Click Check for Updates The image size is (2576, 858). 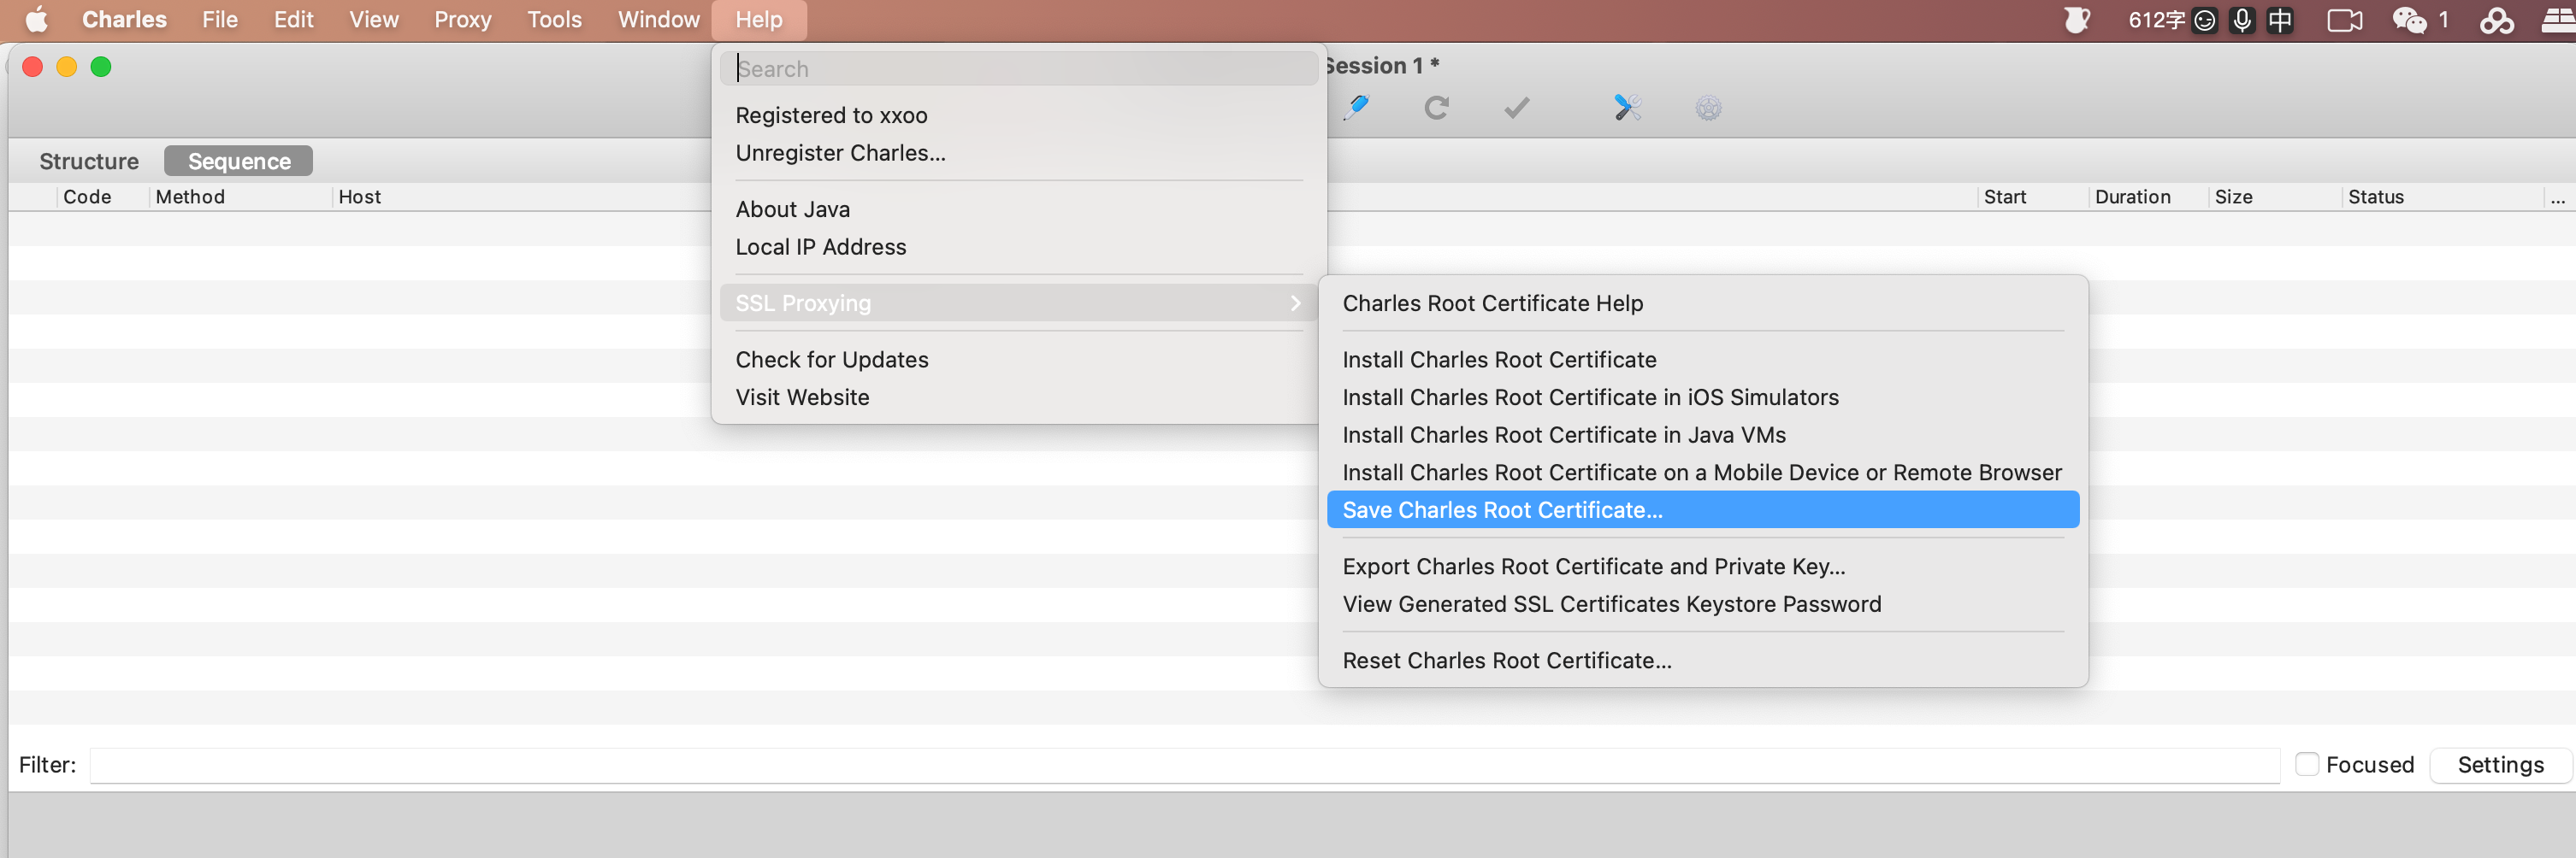[831, 360]
